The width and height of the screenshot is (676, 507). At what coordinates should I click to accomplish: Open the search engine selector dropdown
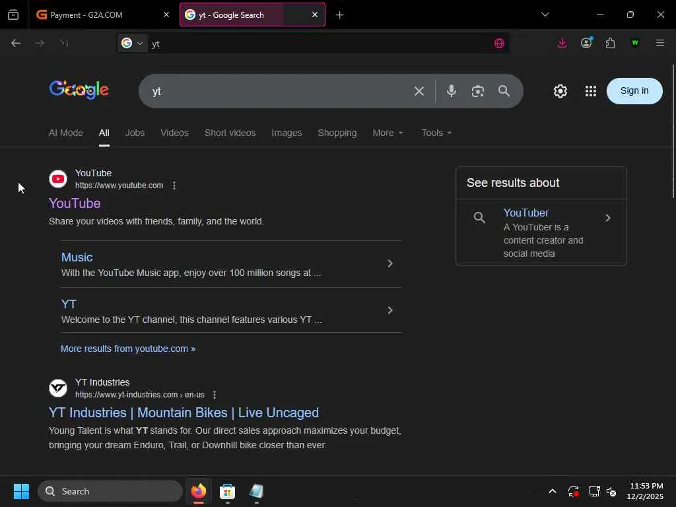click(x=133, y=43)
